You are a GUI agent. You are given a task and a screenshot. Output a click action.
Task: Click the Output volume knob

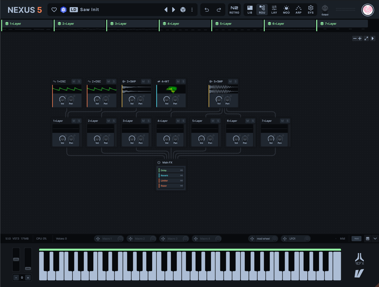click(325, 8)
